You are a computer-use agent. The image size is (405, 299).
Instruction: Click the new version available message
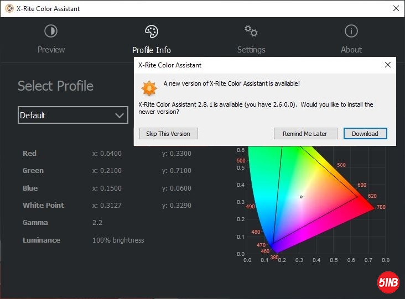(x=232, y=83)
